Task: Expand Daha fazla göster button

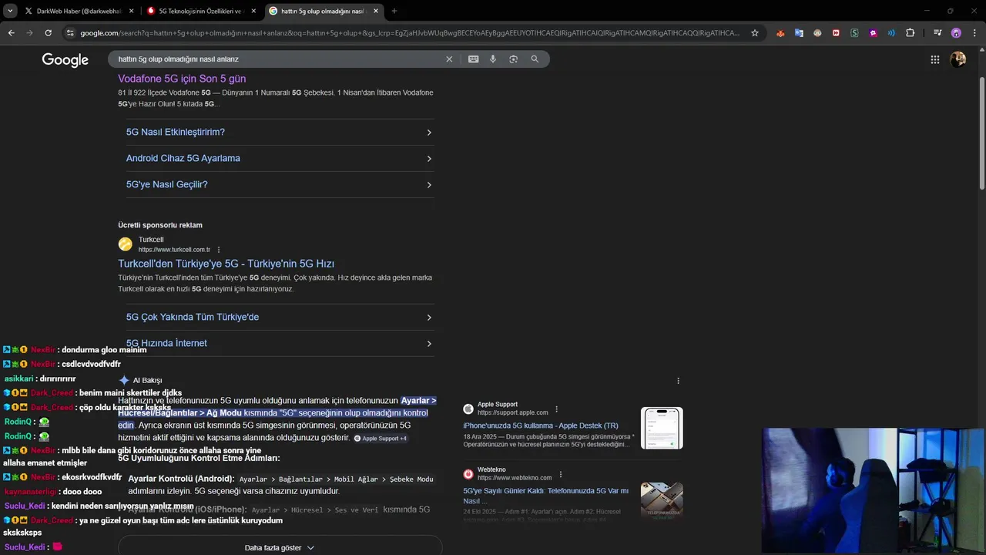Action: [279, 547]
